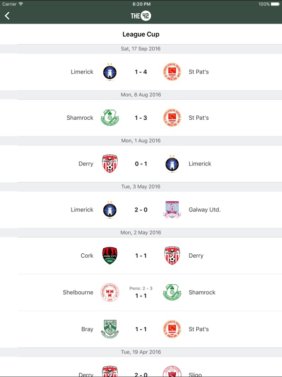This screenshot has height=377, width=282.
Task: View the Derry 0 - 1 Limerick result
Action: [x=141, y=164]
